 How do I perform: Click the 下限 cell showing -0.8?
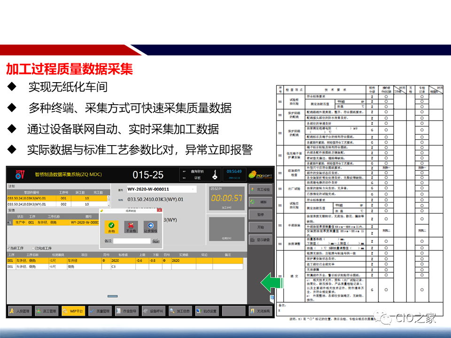[156, 261]
